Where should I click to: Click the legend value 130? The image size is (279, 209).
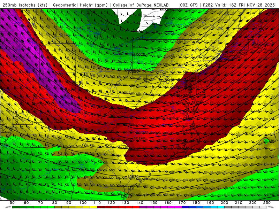coord(126,203)
